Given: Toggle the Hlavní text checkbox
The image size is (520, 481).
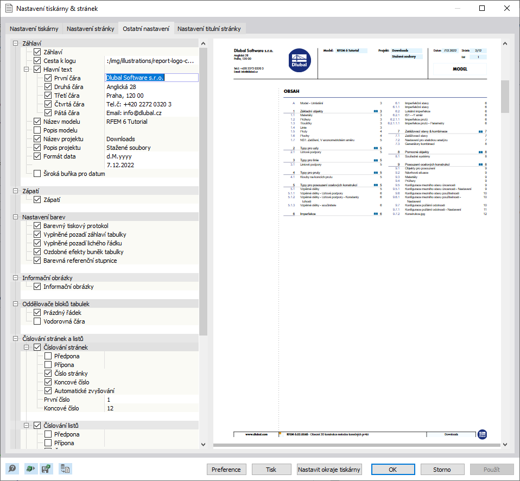Looking at the screenshot, I should pos(37,69).
